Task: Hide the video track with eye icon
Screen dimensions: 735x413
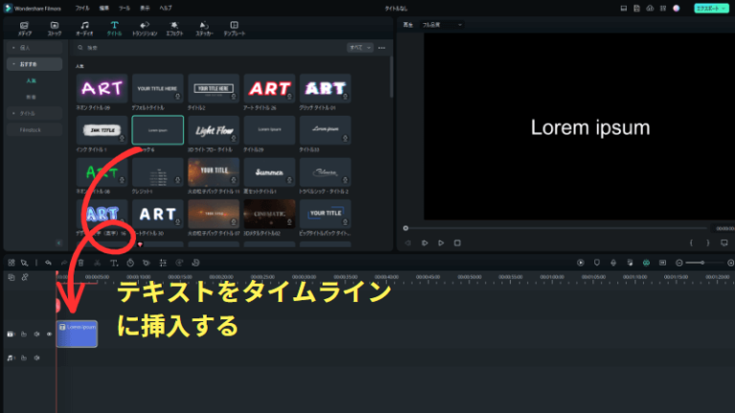Action: 49,335
